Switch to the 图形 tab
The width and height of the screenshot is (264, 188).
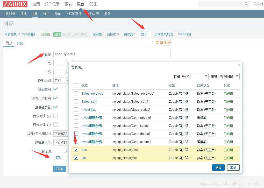tap(9, 43)
